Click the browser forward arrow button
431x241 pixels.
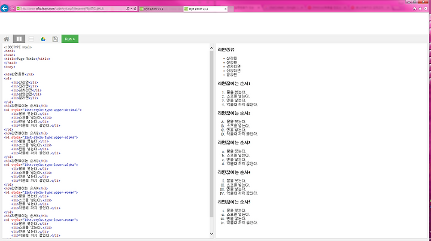coord(13,8)
